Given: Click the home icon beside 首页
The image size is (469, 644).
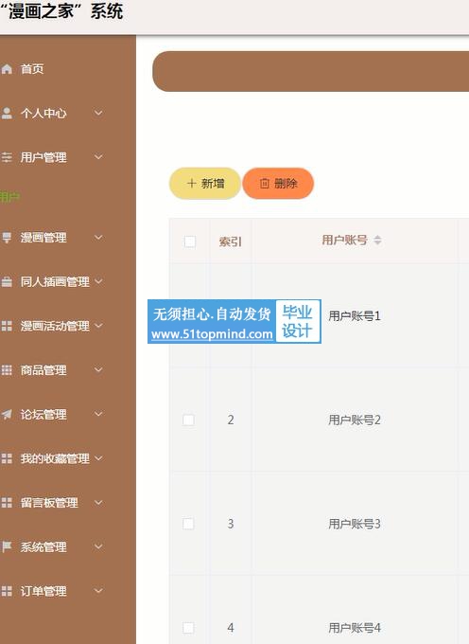Looking at the screenshot, I should tap(7, 69).
